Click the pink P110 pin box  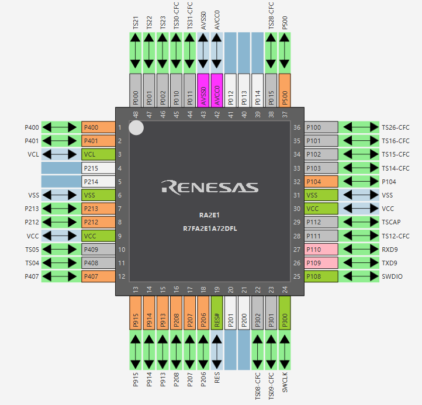click(x=321, y=250)
